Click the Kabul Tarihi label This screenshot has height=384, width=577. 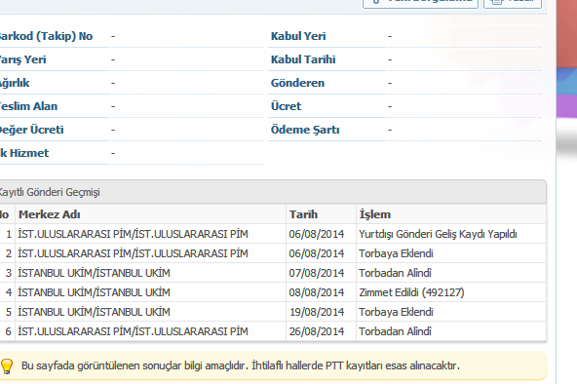tap(303, 59)
